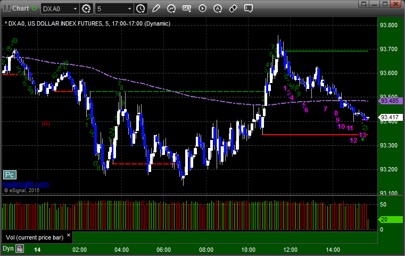The image size is (405, 256).
Task: Click the date label 14 on time axis
Action: (37, 250)
